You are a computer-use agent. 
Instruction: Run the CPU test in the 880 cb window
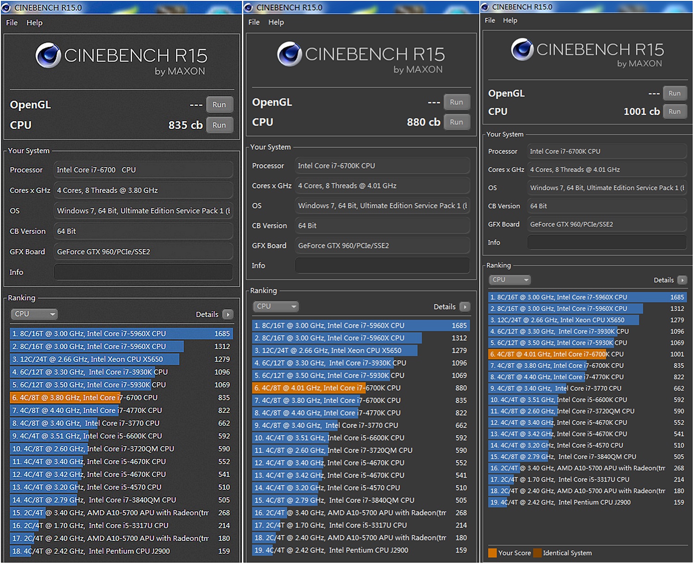(456, 122)
